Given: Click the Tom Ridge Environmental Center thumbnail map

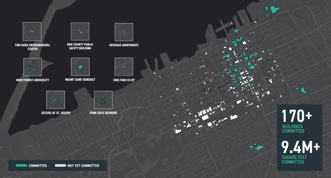Looking at the screenshot, I should pyautogui.click(x=32, y=32).
